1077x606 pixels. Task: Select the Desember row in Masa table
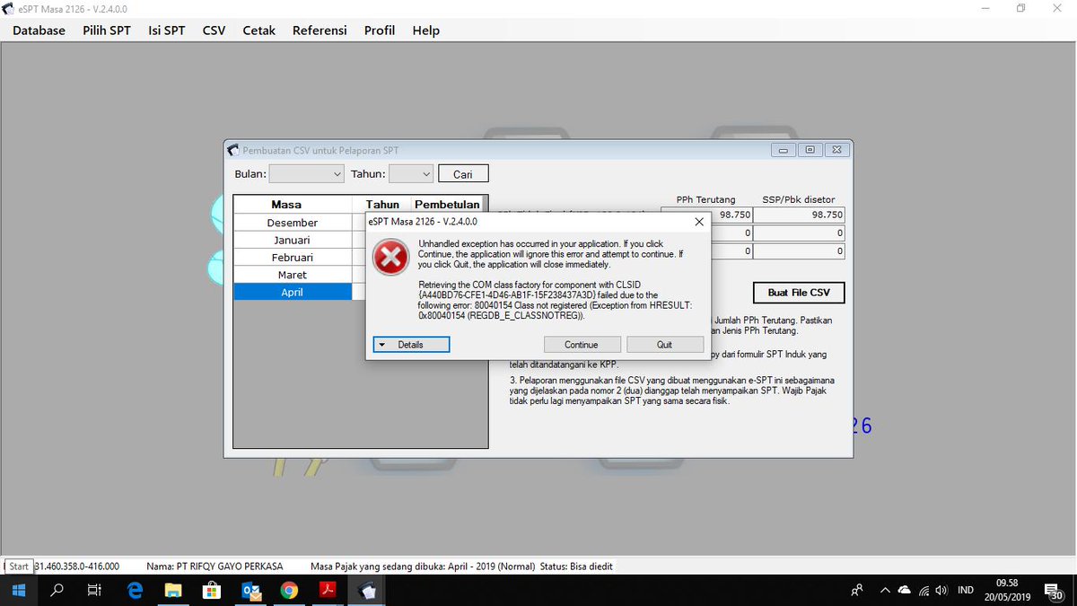pos(293,223)
